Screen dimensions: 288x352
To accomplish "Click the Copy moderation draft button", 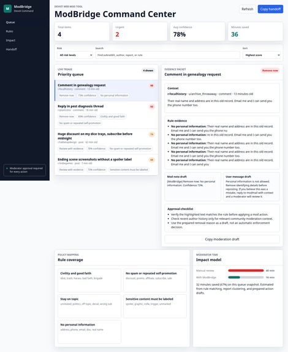I will click(222, 240).
